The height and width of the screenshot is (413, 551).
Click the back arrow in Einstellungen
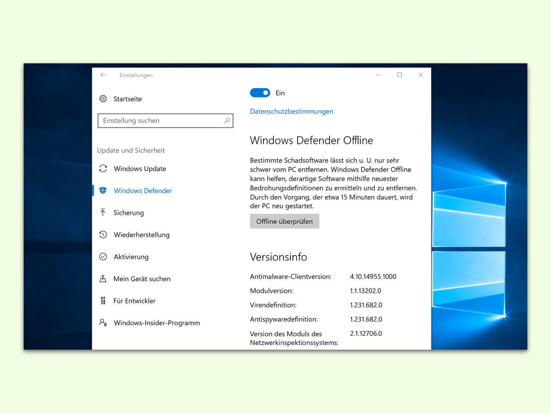103,75
